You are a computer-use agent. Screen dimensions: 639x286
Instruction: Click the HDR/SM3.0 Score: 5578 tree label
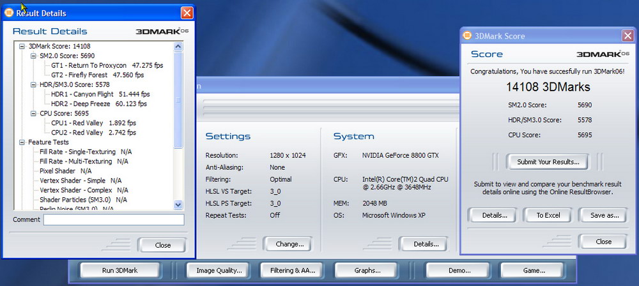75,85
